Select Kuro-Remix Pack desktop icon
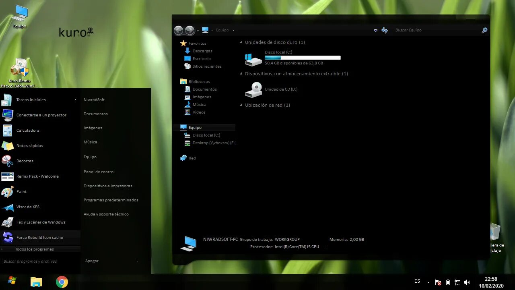The height and width of the screenshot is (290, 515). point(19,72)
